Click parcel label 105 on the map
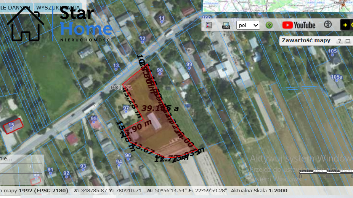This screenshot has height=198, width=353. point(332,51)
